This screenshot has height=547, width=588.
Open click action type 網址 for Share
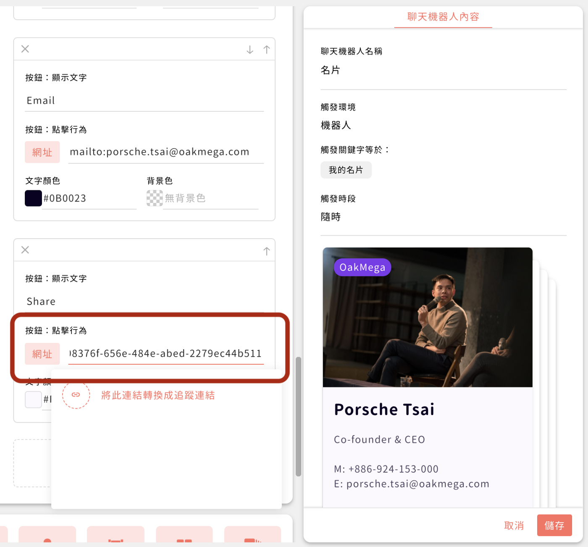(x=42, y=354)
